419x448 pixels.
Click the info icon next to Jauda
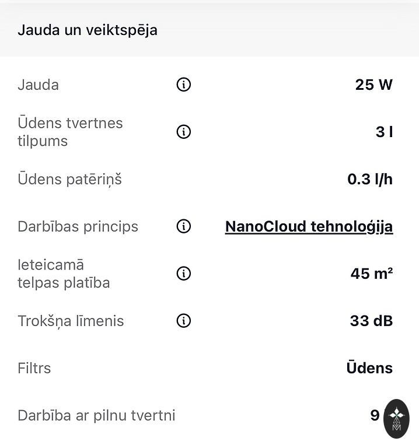click(183, 85)
